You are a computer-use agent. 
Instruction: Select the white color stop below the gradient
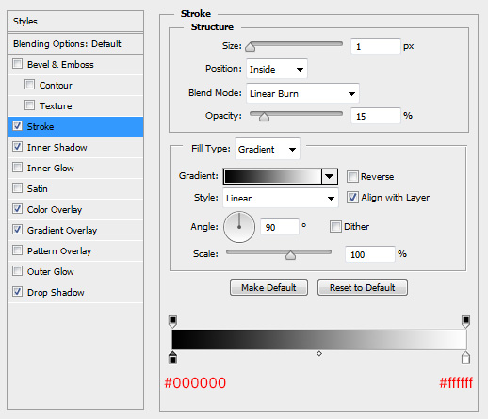coord(465,358)
